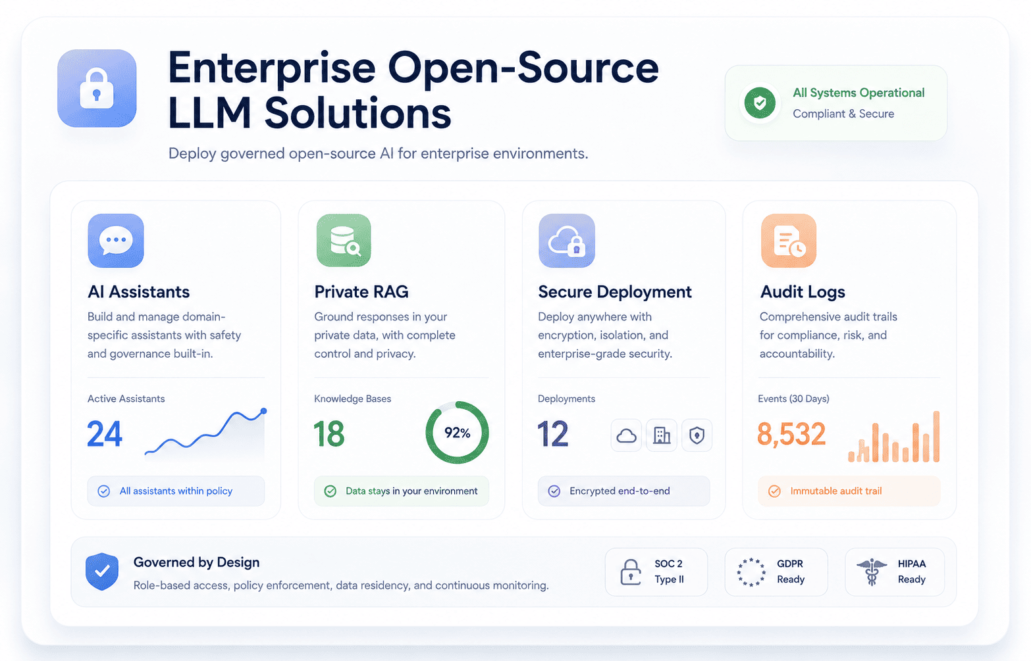Click the Build and manage domain-specific assistants description

(164, 335)
